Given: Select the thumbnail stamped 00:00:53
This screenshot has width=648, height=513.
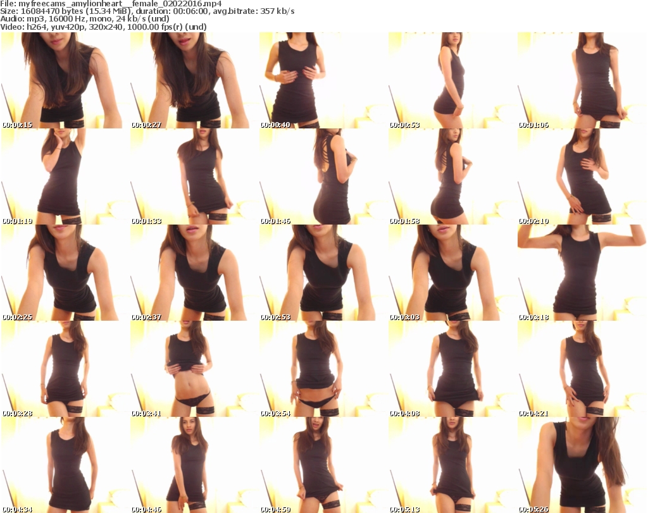Looking at the screenshot, I should (x=452, y=80).
